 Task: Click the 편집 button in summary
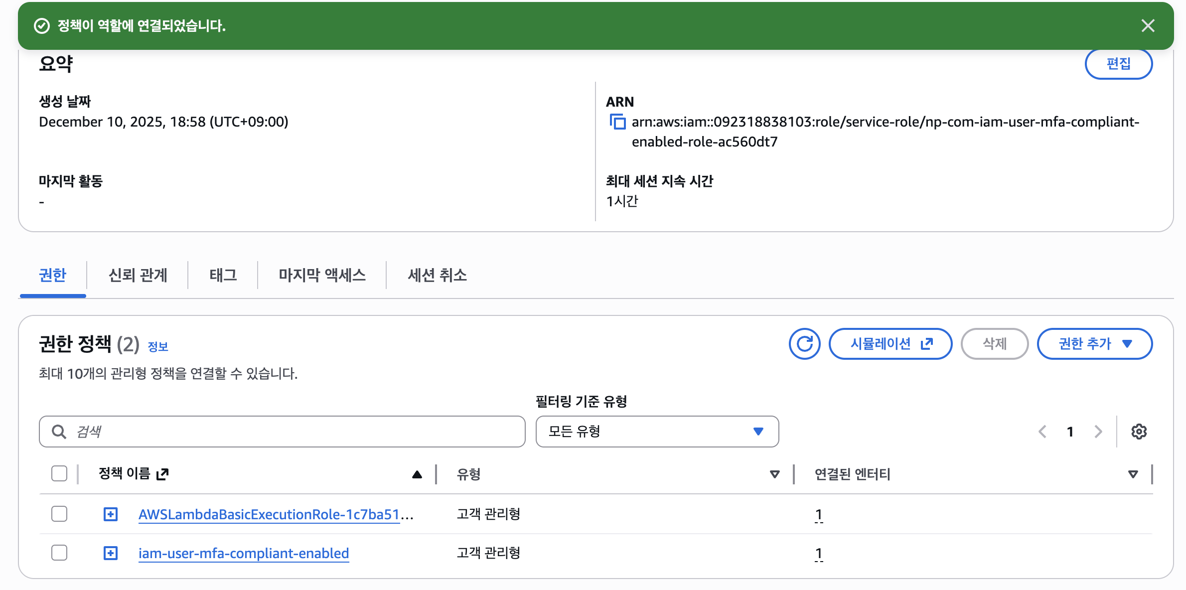point(1118,64)
